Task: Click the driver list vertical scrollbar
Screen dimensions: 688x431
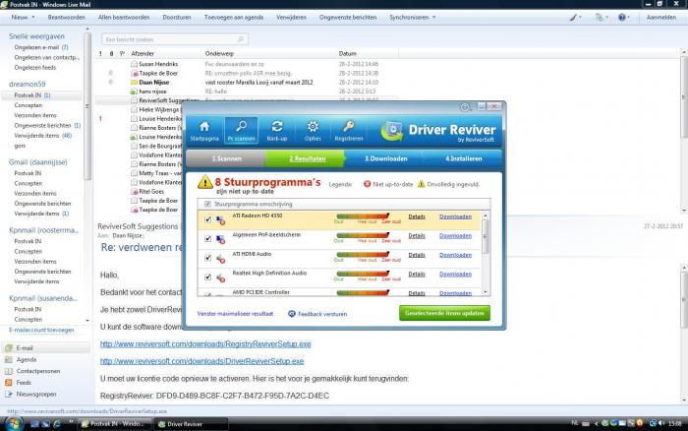Action: click(x=486, y=254)
